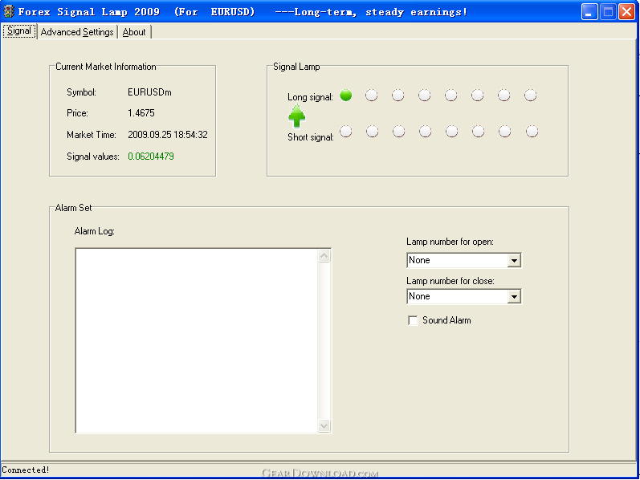This screenshot has height=480, width=640.
Task: Open the Advanced Settings tab
Action: [77, 32]
